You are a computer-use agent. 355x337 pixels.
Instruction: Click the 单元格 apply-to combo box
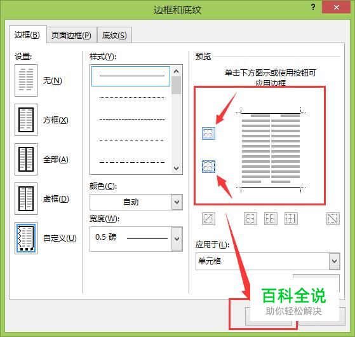tap(268, 261)
